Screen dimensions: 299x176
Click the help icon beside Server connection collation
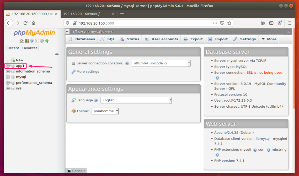pos(127,63)
